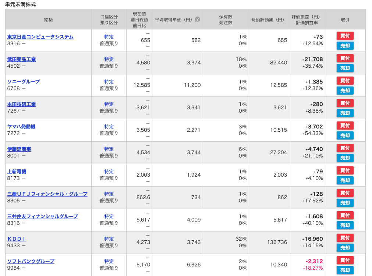Open 本田技研工業 stock link
Screen dimensions: 372x276
tap(21, 104)
